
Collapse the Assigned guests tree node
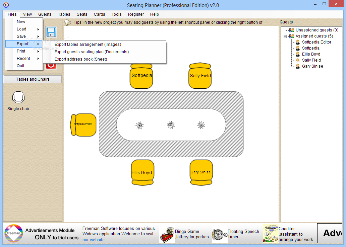point(285,36)
